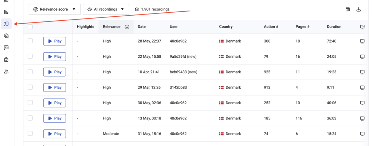373x146 pixels.
Task: Play the 30 May, 02:36 recording
Action: click(55, 103)
